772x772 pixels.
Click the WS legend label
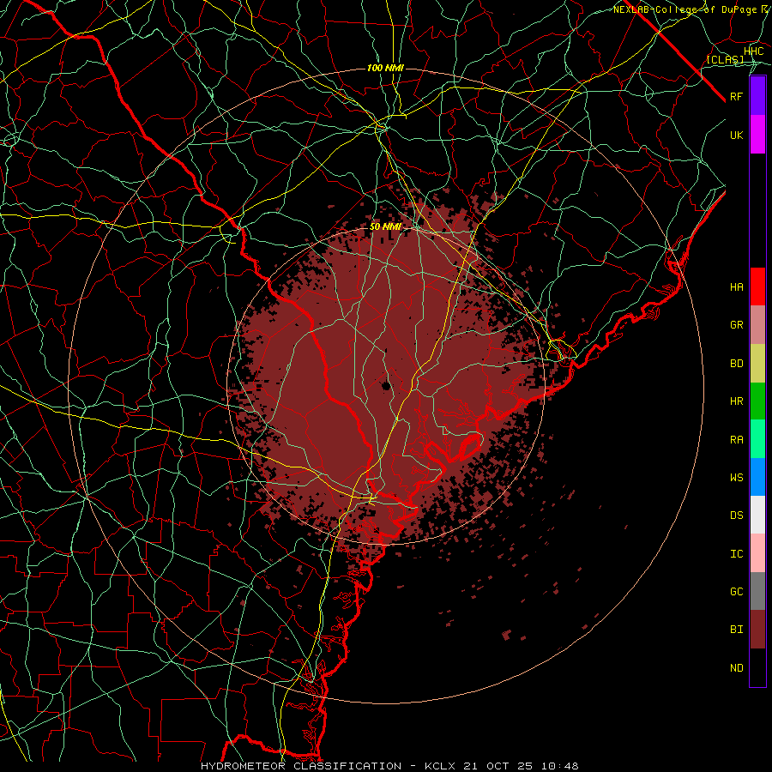pyautogui.click(x=736, y=478)
